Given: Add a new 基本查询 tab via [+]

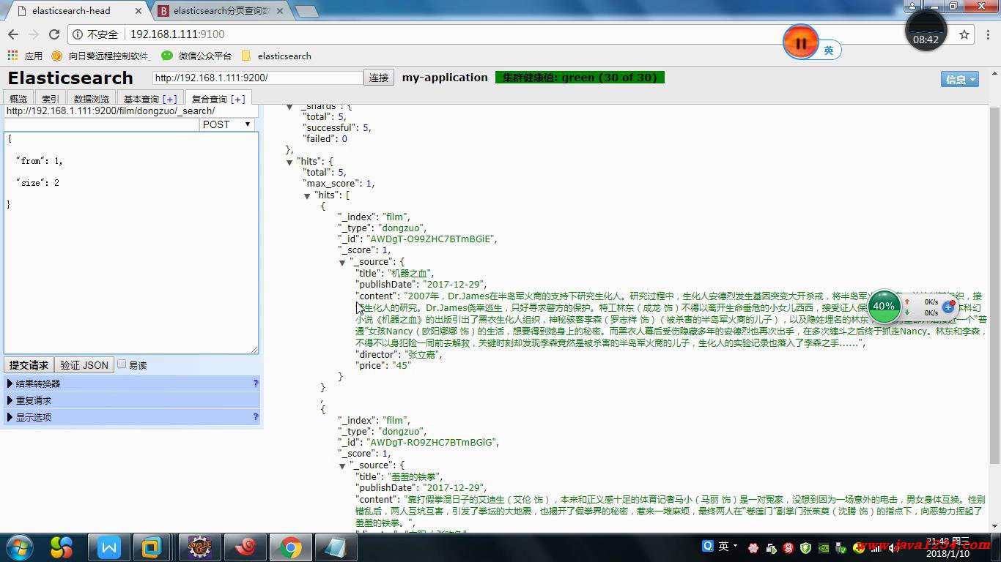Looking at the screenshot, I should click(170, 99).
